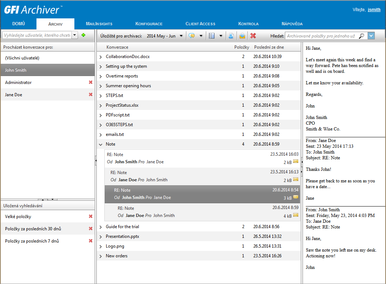Click the magnifier search icon
This screenshot has height=284, width=386.
[362, 36]
